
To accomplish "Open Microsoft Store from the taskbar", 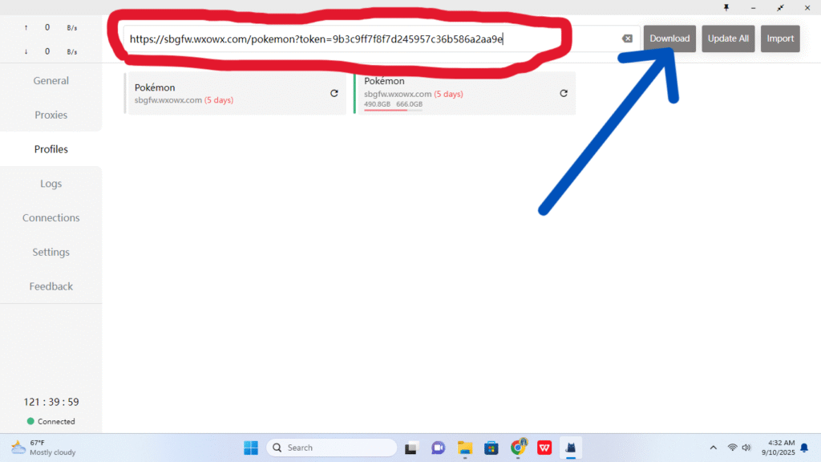I will 491,448.
